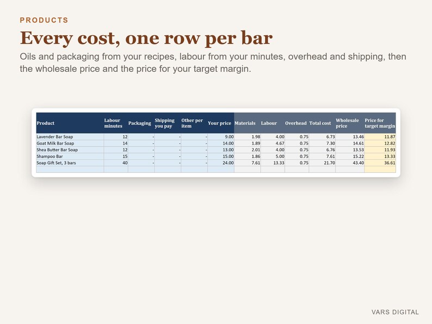Select Shampoo Bar labour minutes value 15
The height and width of the screenshot is (324, 432).
[x=116, y=157]
